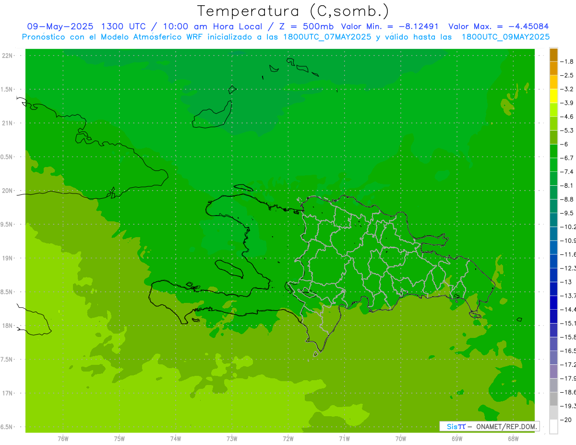Click the light gray legend swatch above -20

pyautogui.click(x=553, y=413)
